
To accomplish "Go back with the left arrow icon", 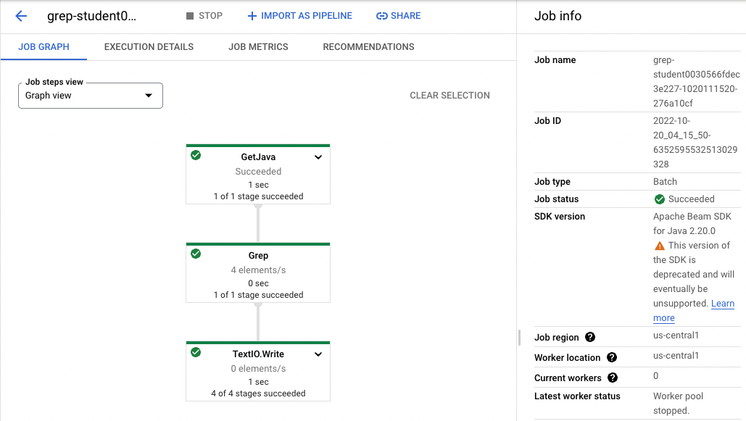I will point(21,16).
